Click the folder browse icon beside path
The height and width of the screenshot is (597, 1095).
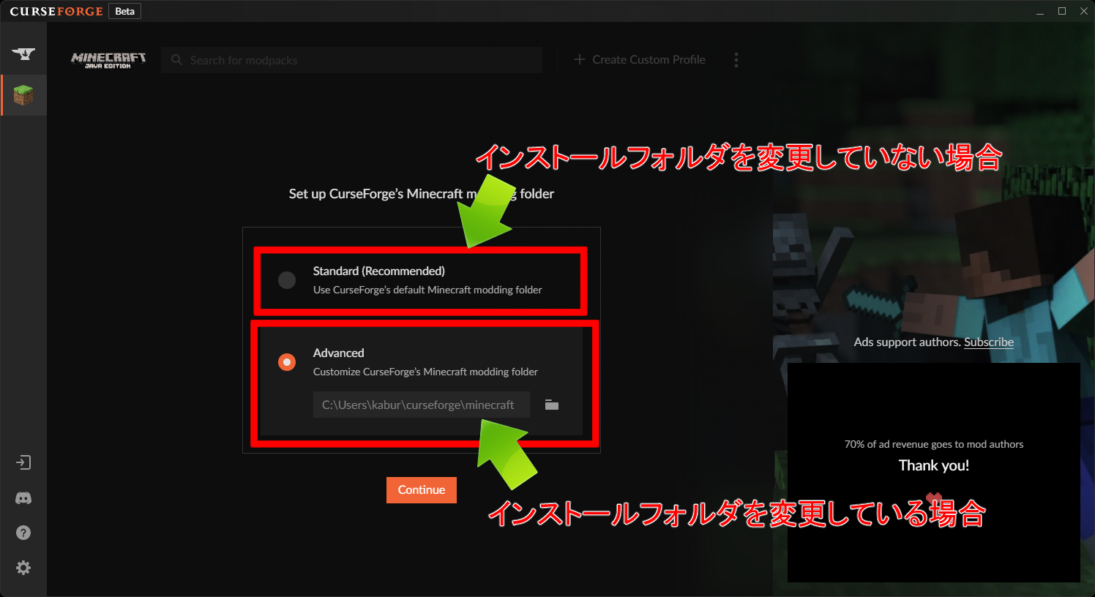[552, 405]
